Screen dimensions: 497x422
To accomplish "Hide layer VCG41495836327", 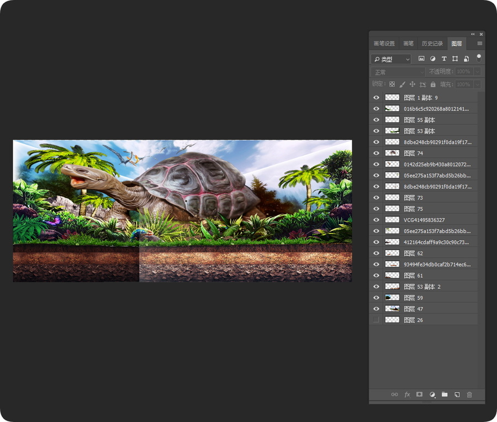I will 376,220.
